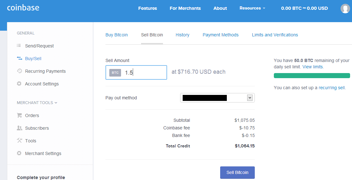Click the Send/Request list icon
352x180 pixels.
click(19, 46)
